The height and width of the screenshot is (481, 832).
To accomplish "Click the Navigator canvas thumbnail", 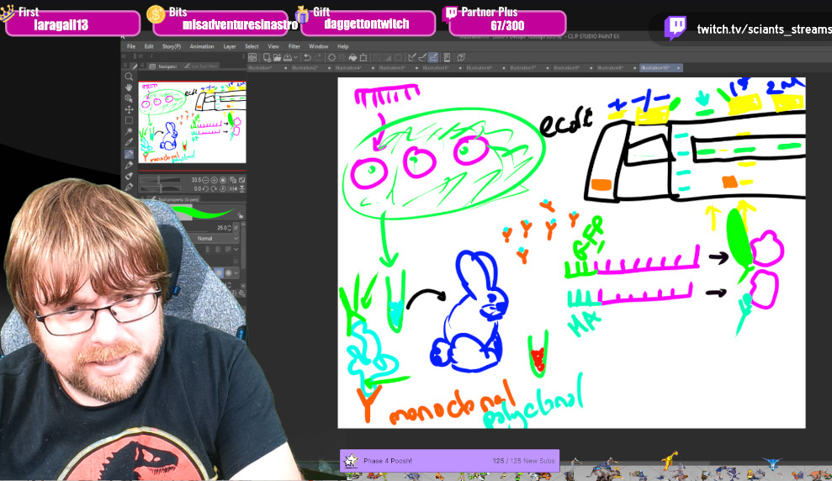I will (192, 122).
